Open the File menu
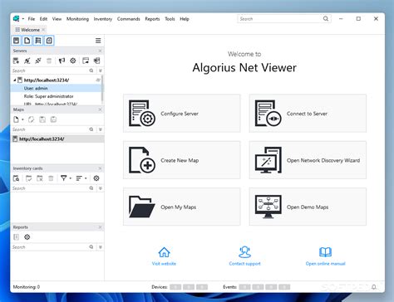Image resolution: width=394 pixels, height=302 pixels. pyautogui.click(x=32, y=19)
